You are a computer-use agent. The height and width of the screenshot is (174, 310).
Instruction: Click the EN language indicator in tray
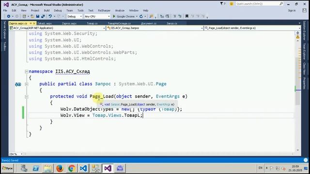tap(261, 168)
